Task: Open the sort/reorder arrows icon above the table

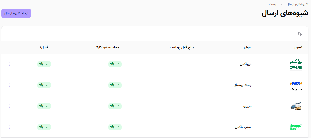Action: pos(300,34)
